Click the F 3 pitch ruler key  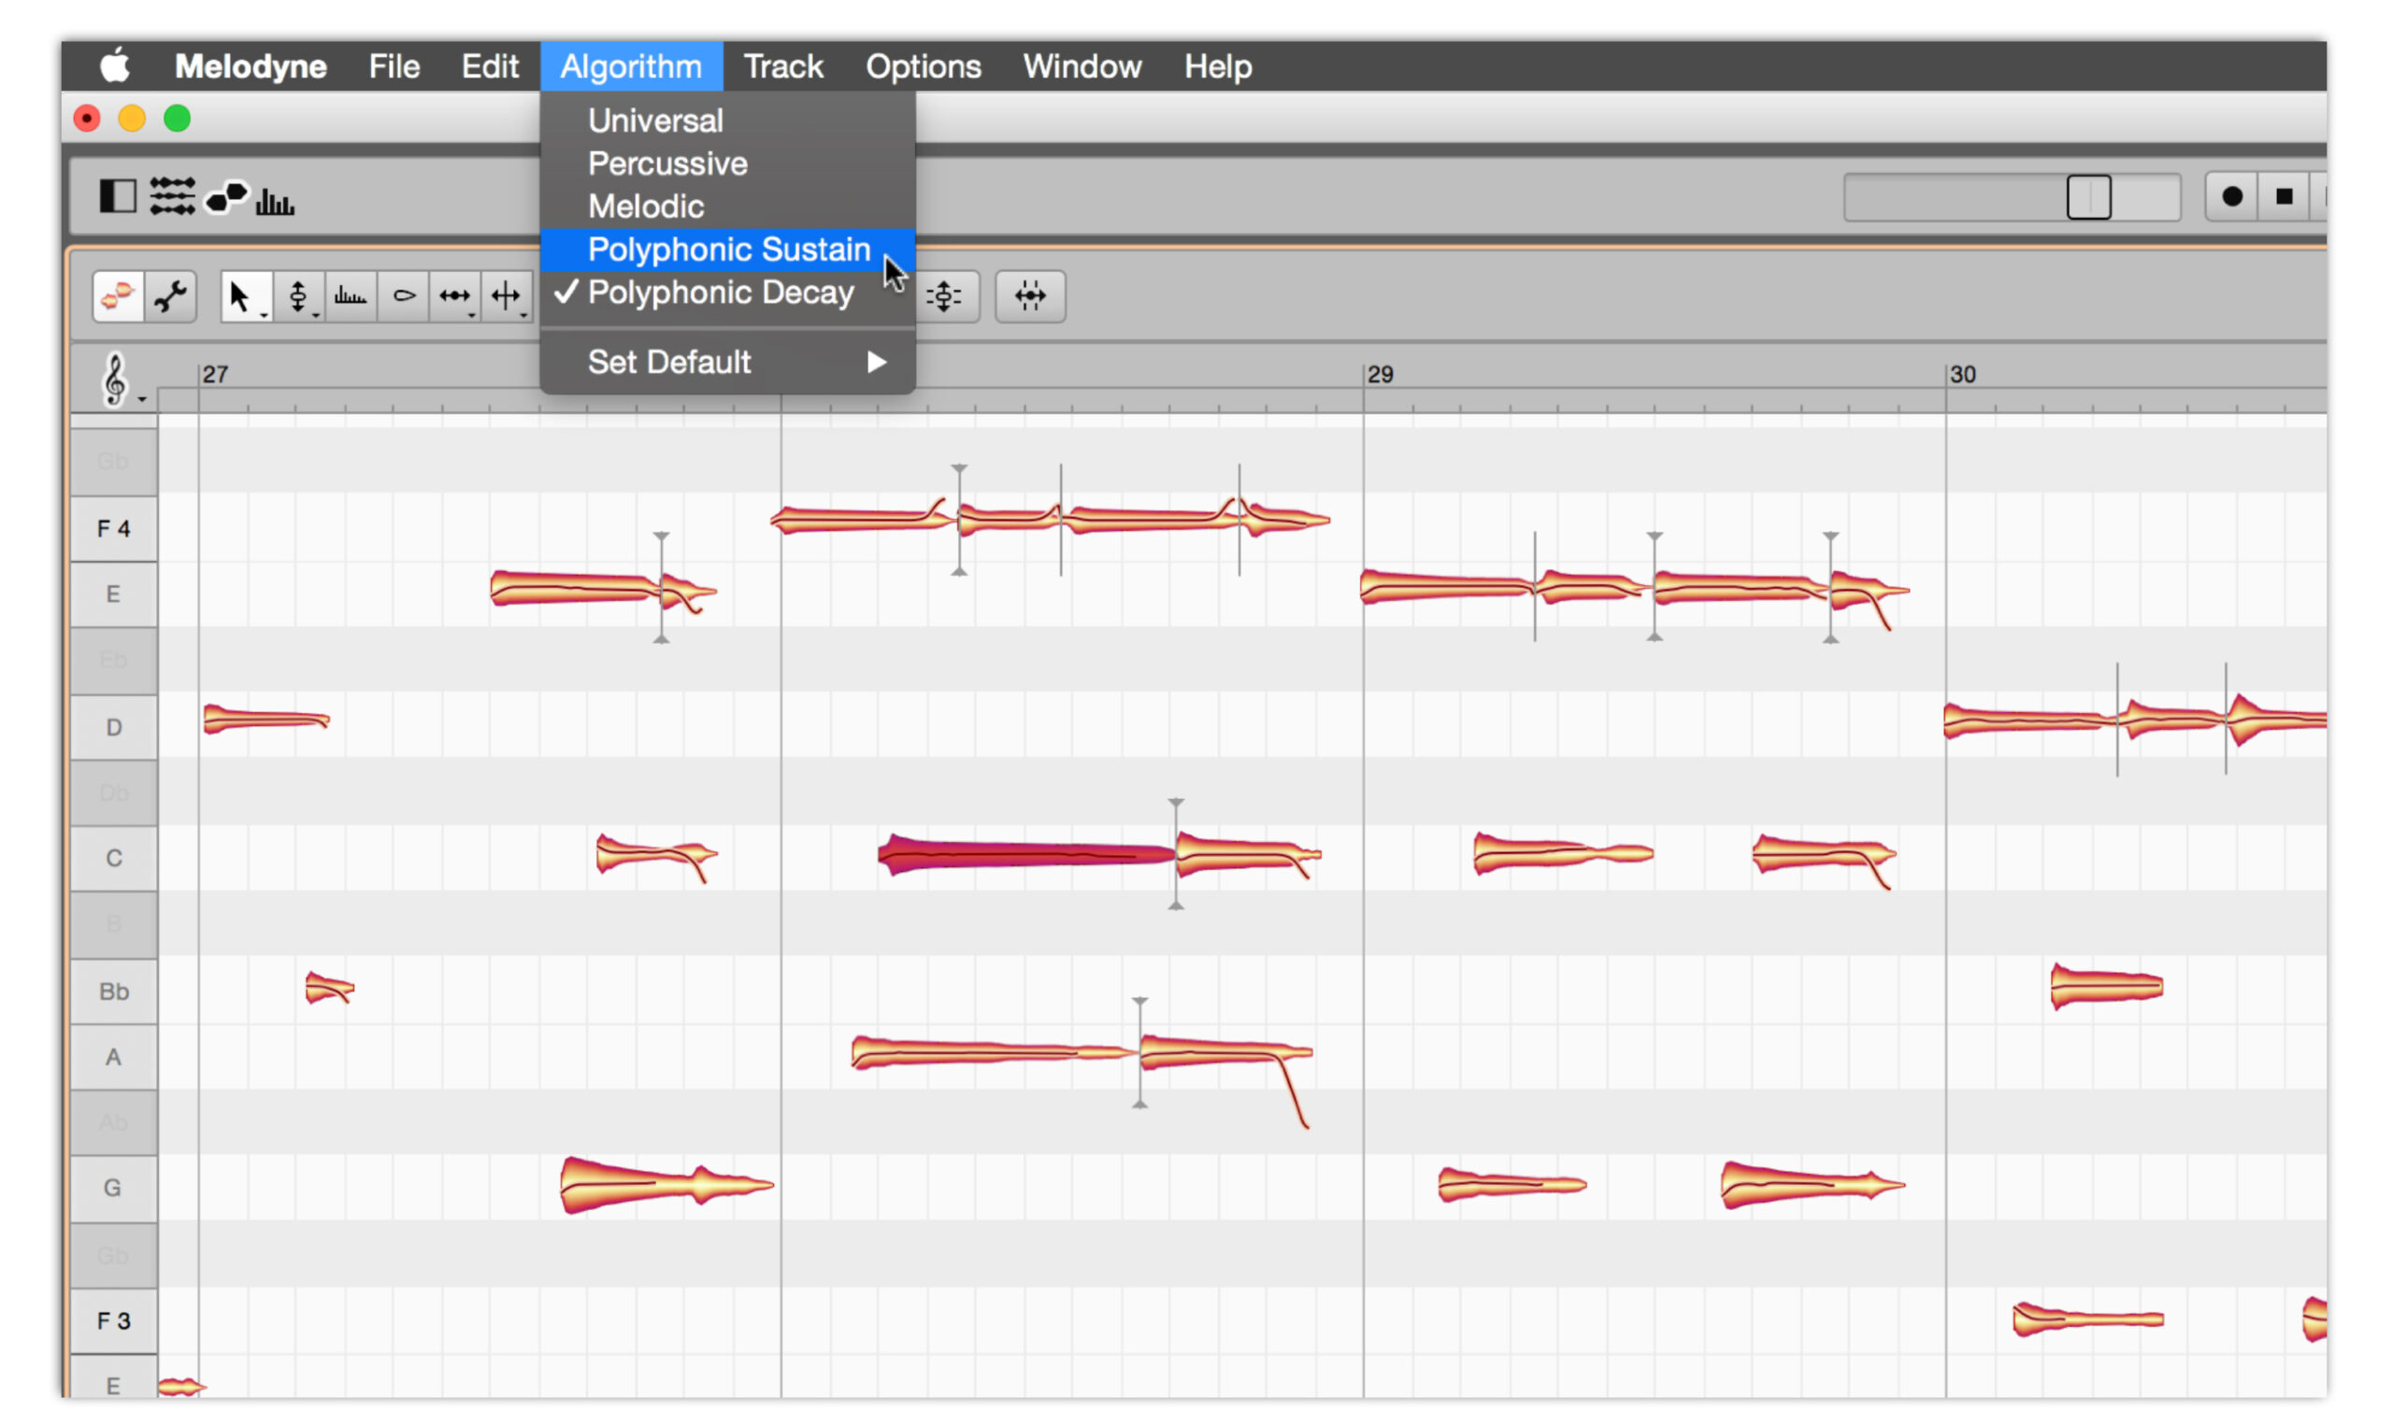113,1321
